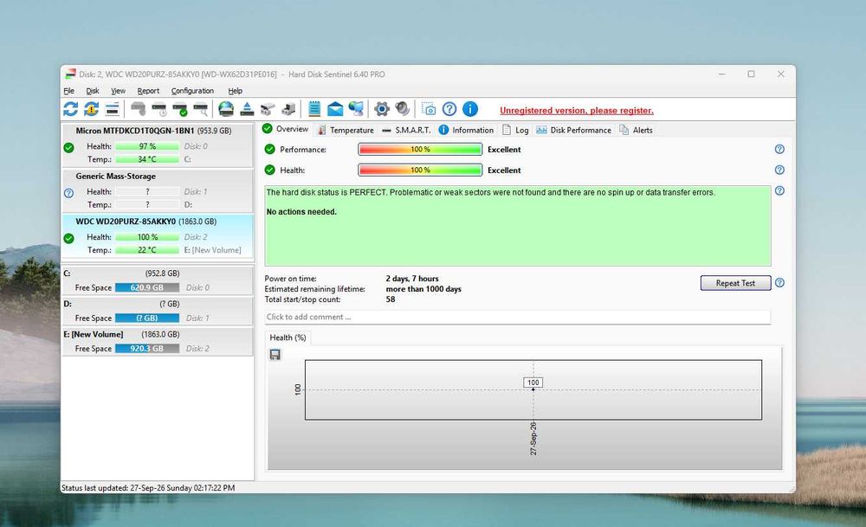Image resolution: width=866 pixels, height=527 pixels.
Task: Click the refresh icon with warning sign
Action: click(x=91, y=109)
